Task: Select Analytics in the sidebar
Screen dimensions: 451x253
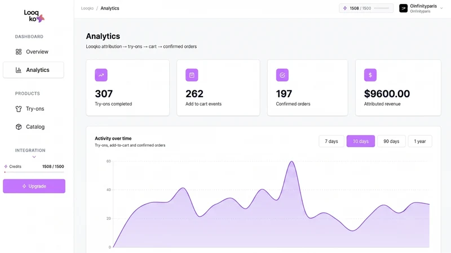Action: [x=33, y=70]
